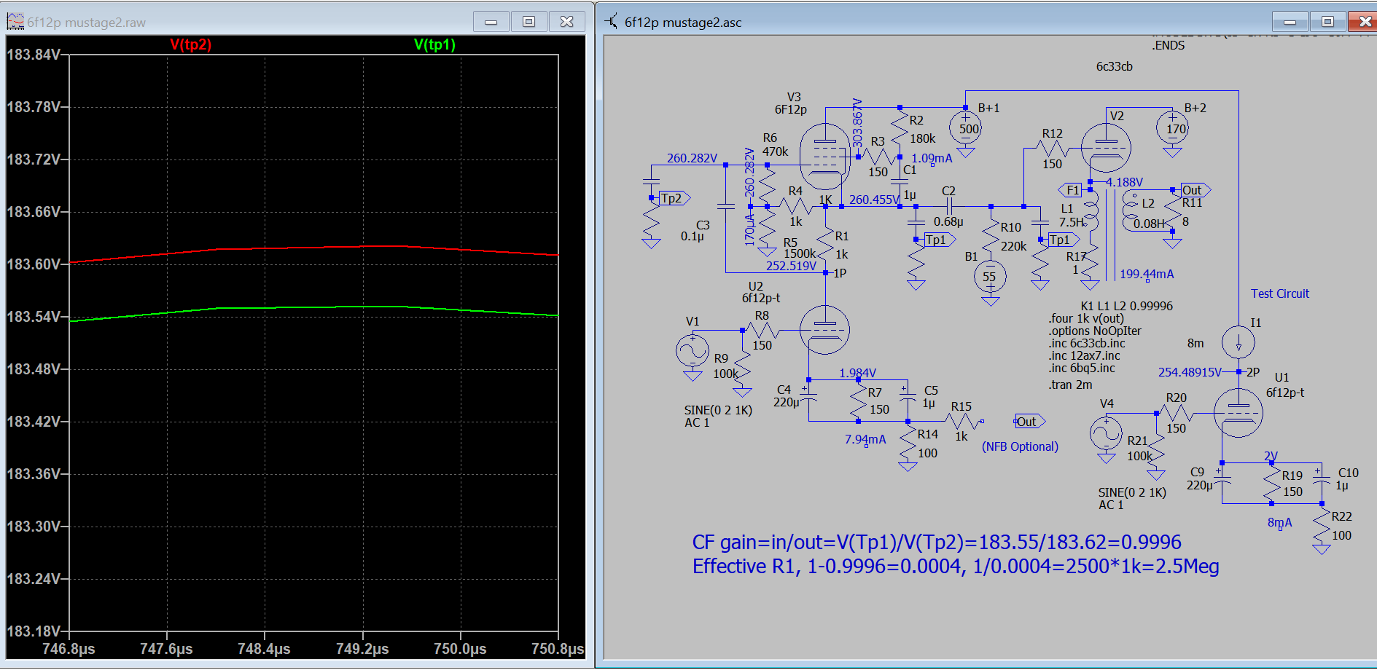
Task: Select the V2 6c33cb output tube symbol
Action: point(1106,148)
